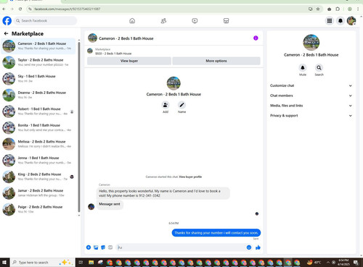
Task: Click Add people icon in chat
Action: click(x=166, y=105)
